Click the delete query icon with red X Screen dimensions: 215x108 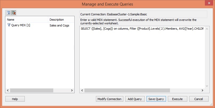click(14, 13)
